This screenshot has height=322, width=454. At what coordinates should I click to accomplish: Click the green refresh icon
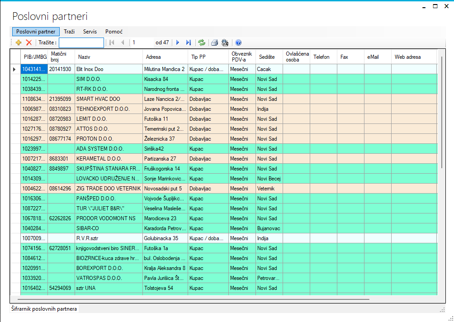[x=202, y=43]
